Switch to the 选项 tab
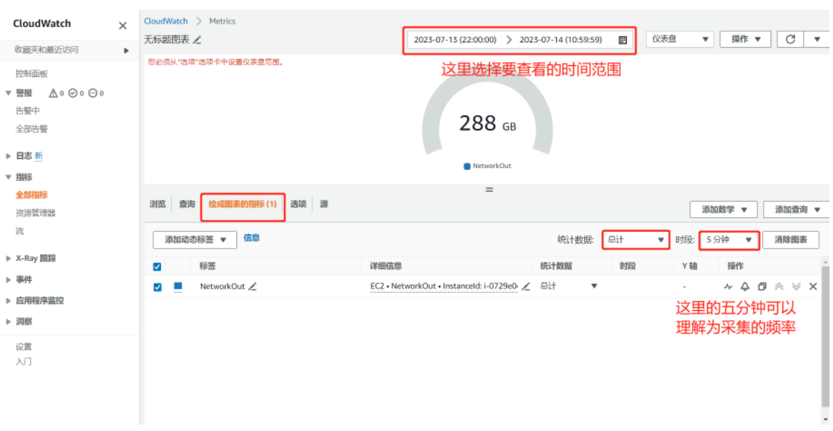This screenshot has width=833, height=431. click(x=298, y=204)
